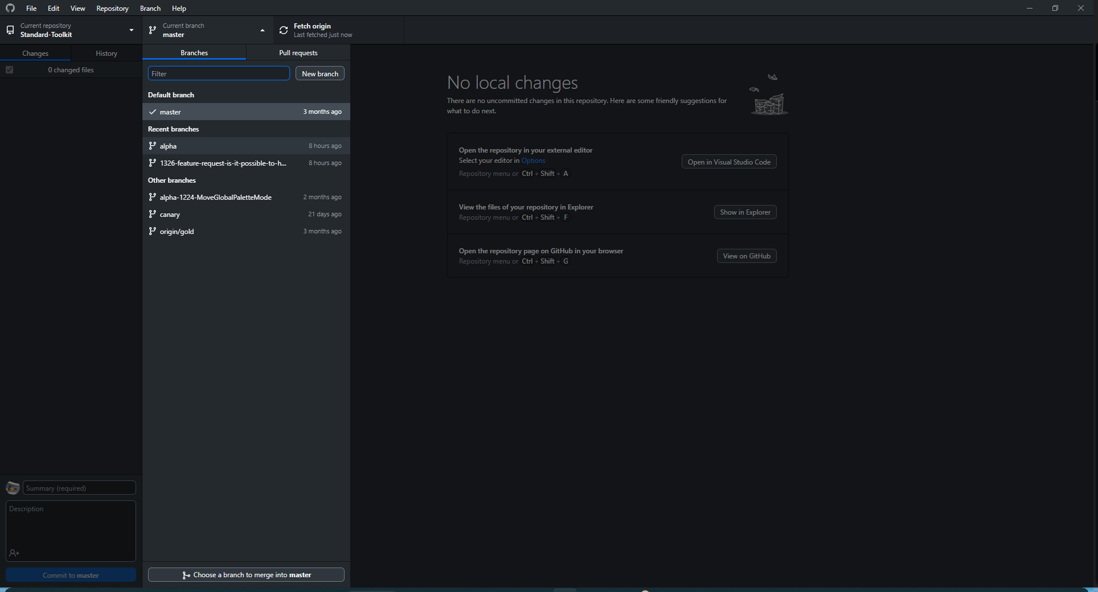The width and height of the screenshot is (1098, 592).
Task: Switch to the Pull requests tab
Action: pyautogui.click(x=298, y=53)
